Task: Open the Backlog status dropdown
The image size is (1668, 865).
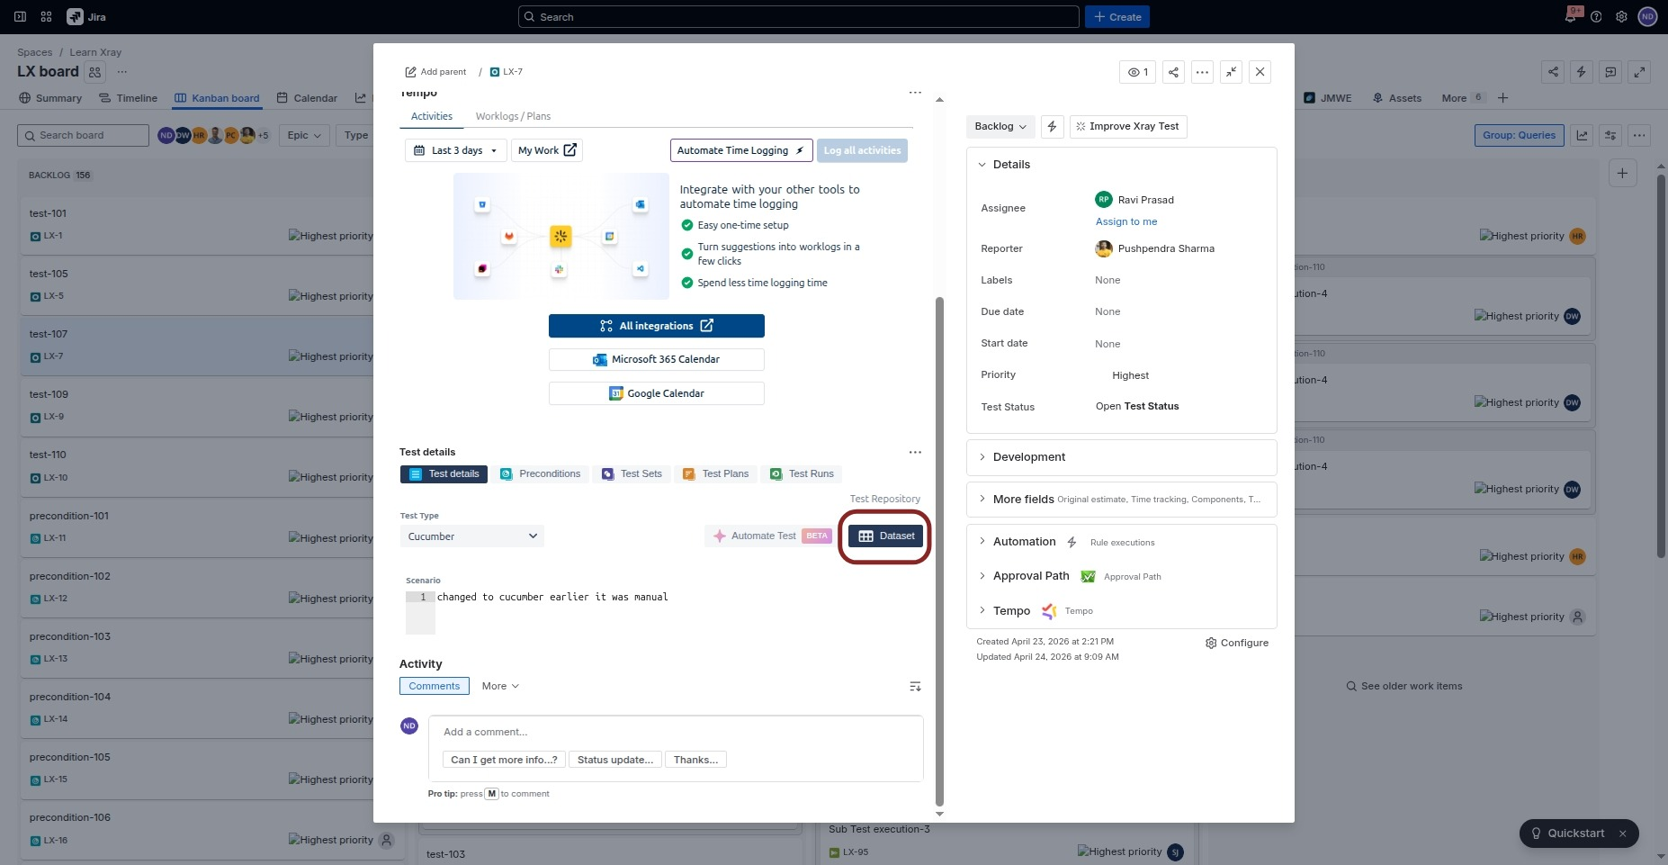Action: click(x=1000, y=127)
